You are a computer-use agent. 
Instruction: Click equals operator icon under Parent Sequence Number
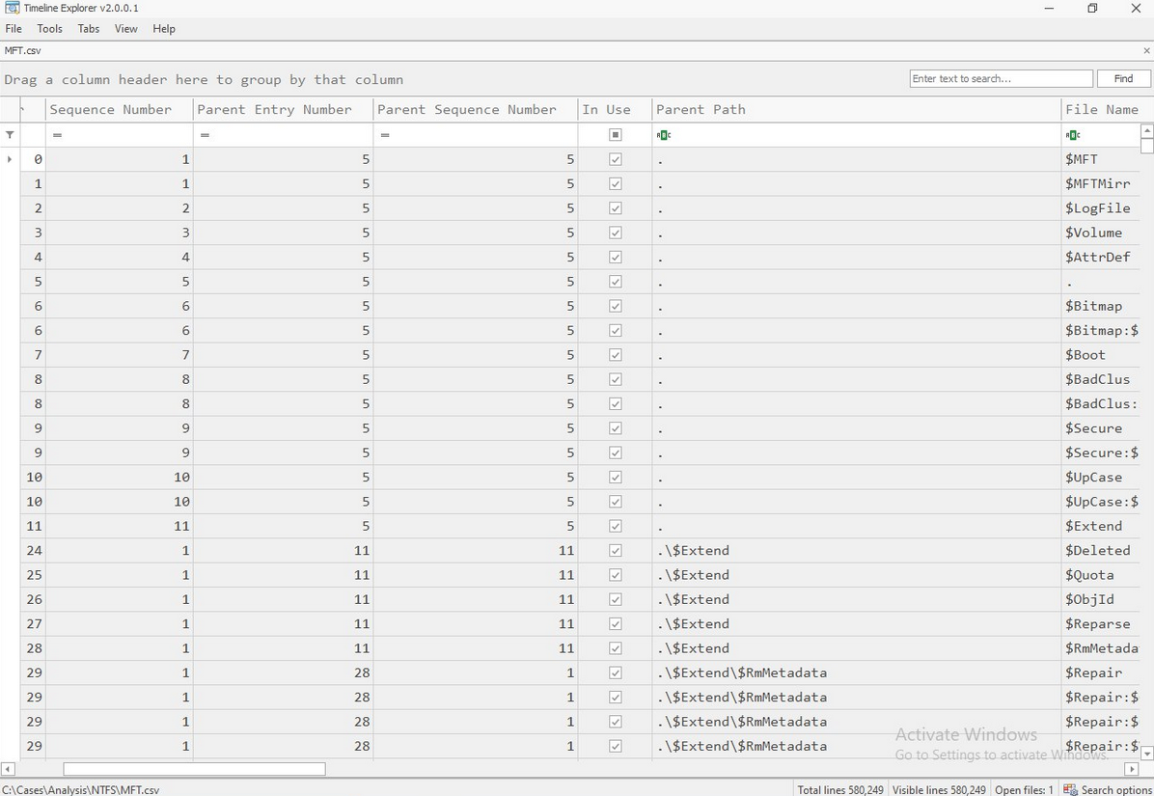pos(385,135)
